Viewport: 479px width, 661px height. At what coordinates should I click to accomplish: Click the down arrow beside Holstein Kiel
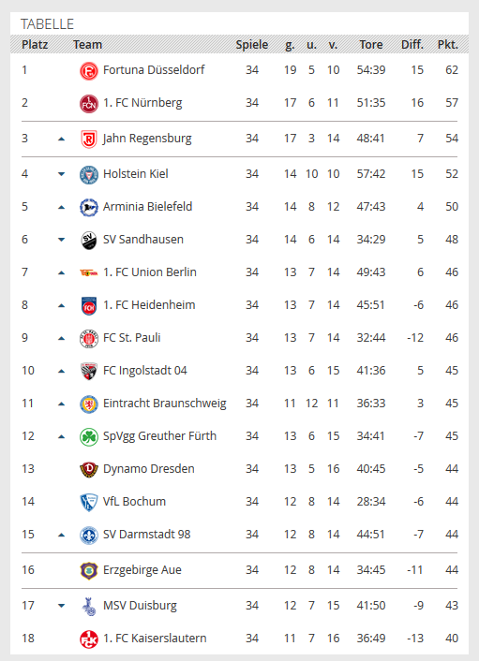point(61,174)
